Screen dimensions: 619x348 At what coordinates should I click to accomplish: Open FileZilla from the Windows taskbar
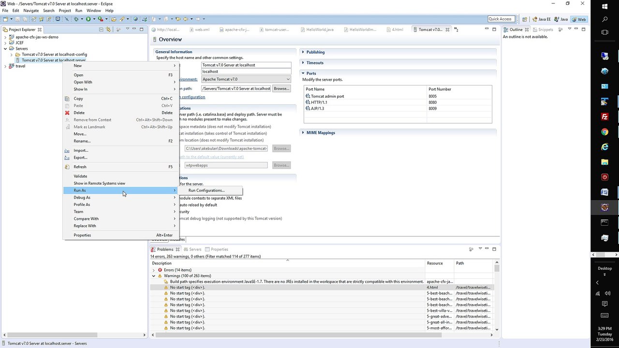604,116
